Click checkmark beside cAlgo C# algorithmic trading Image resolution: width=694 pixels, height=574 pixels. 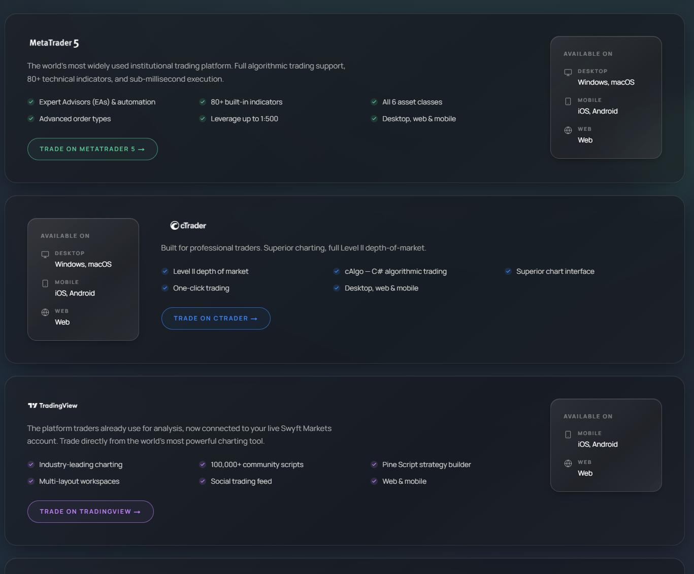pos(337,271)
